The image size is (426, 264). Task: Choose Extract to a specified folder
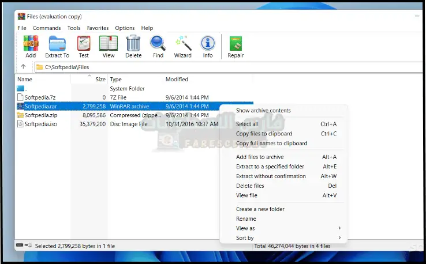(x=271, y=167)
